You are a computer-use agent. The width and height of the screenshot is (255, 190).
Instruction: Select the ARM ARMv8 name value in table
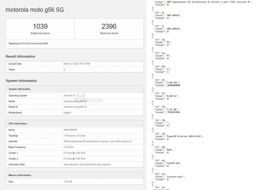click(70, 130)
